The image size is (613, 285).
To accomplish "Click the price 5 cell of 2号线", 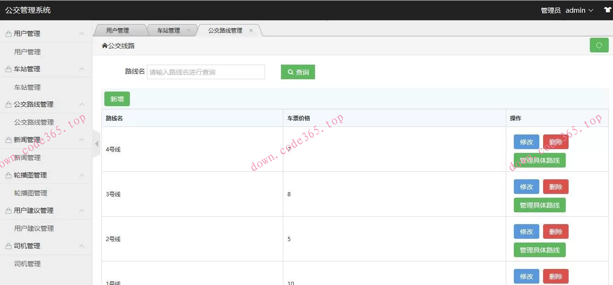I will (x=394, y=239).
